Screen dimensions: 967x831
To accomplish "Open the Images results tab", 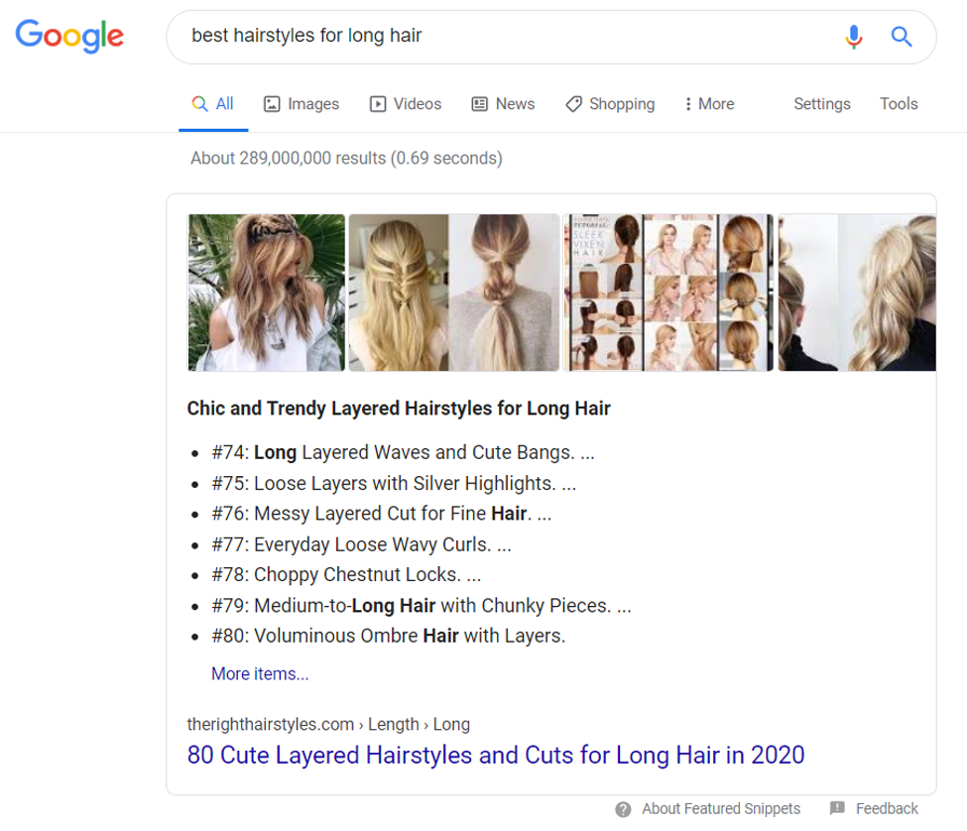I will pyautogui.click(x=302, y=104).
